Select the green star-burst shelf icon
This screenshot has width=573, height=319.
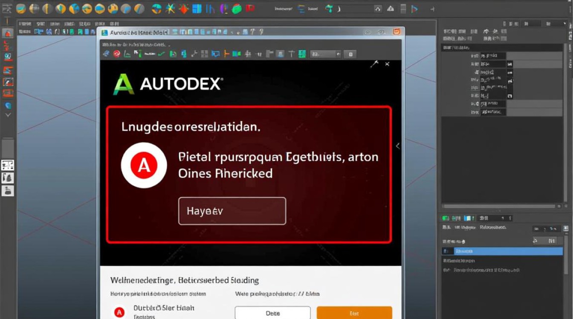coord(171,9)
